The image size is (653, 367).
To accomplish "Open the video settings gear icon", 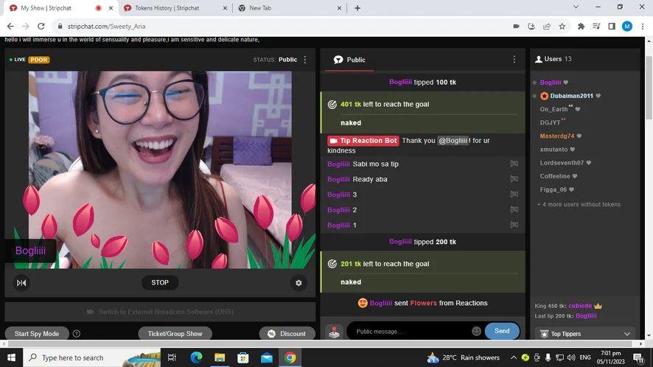I will [298, 282].
